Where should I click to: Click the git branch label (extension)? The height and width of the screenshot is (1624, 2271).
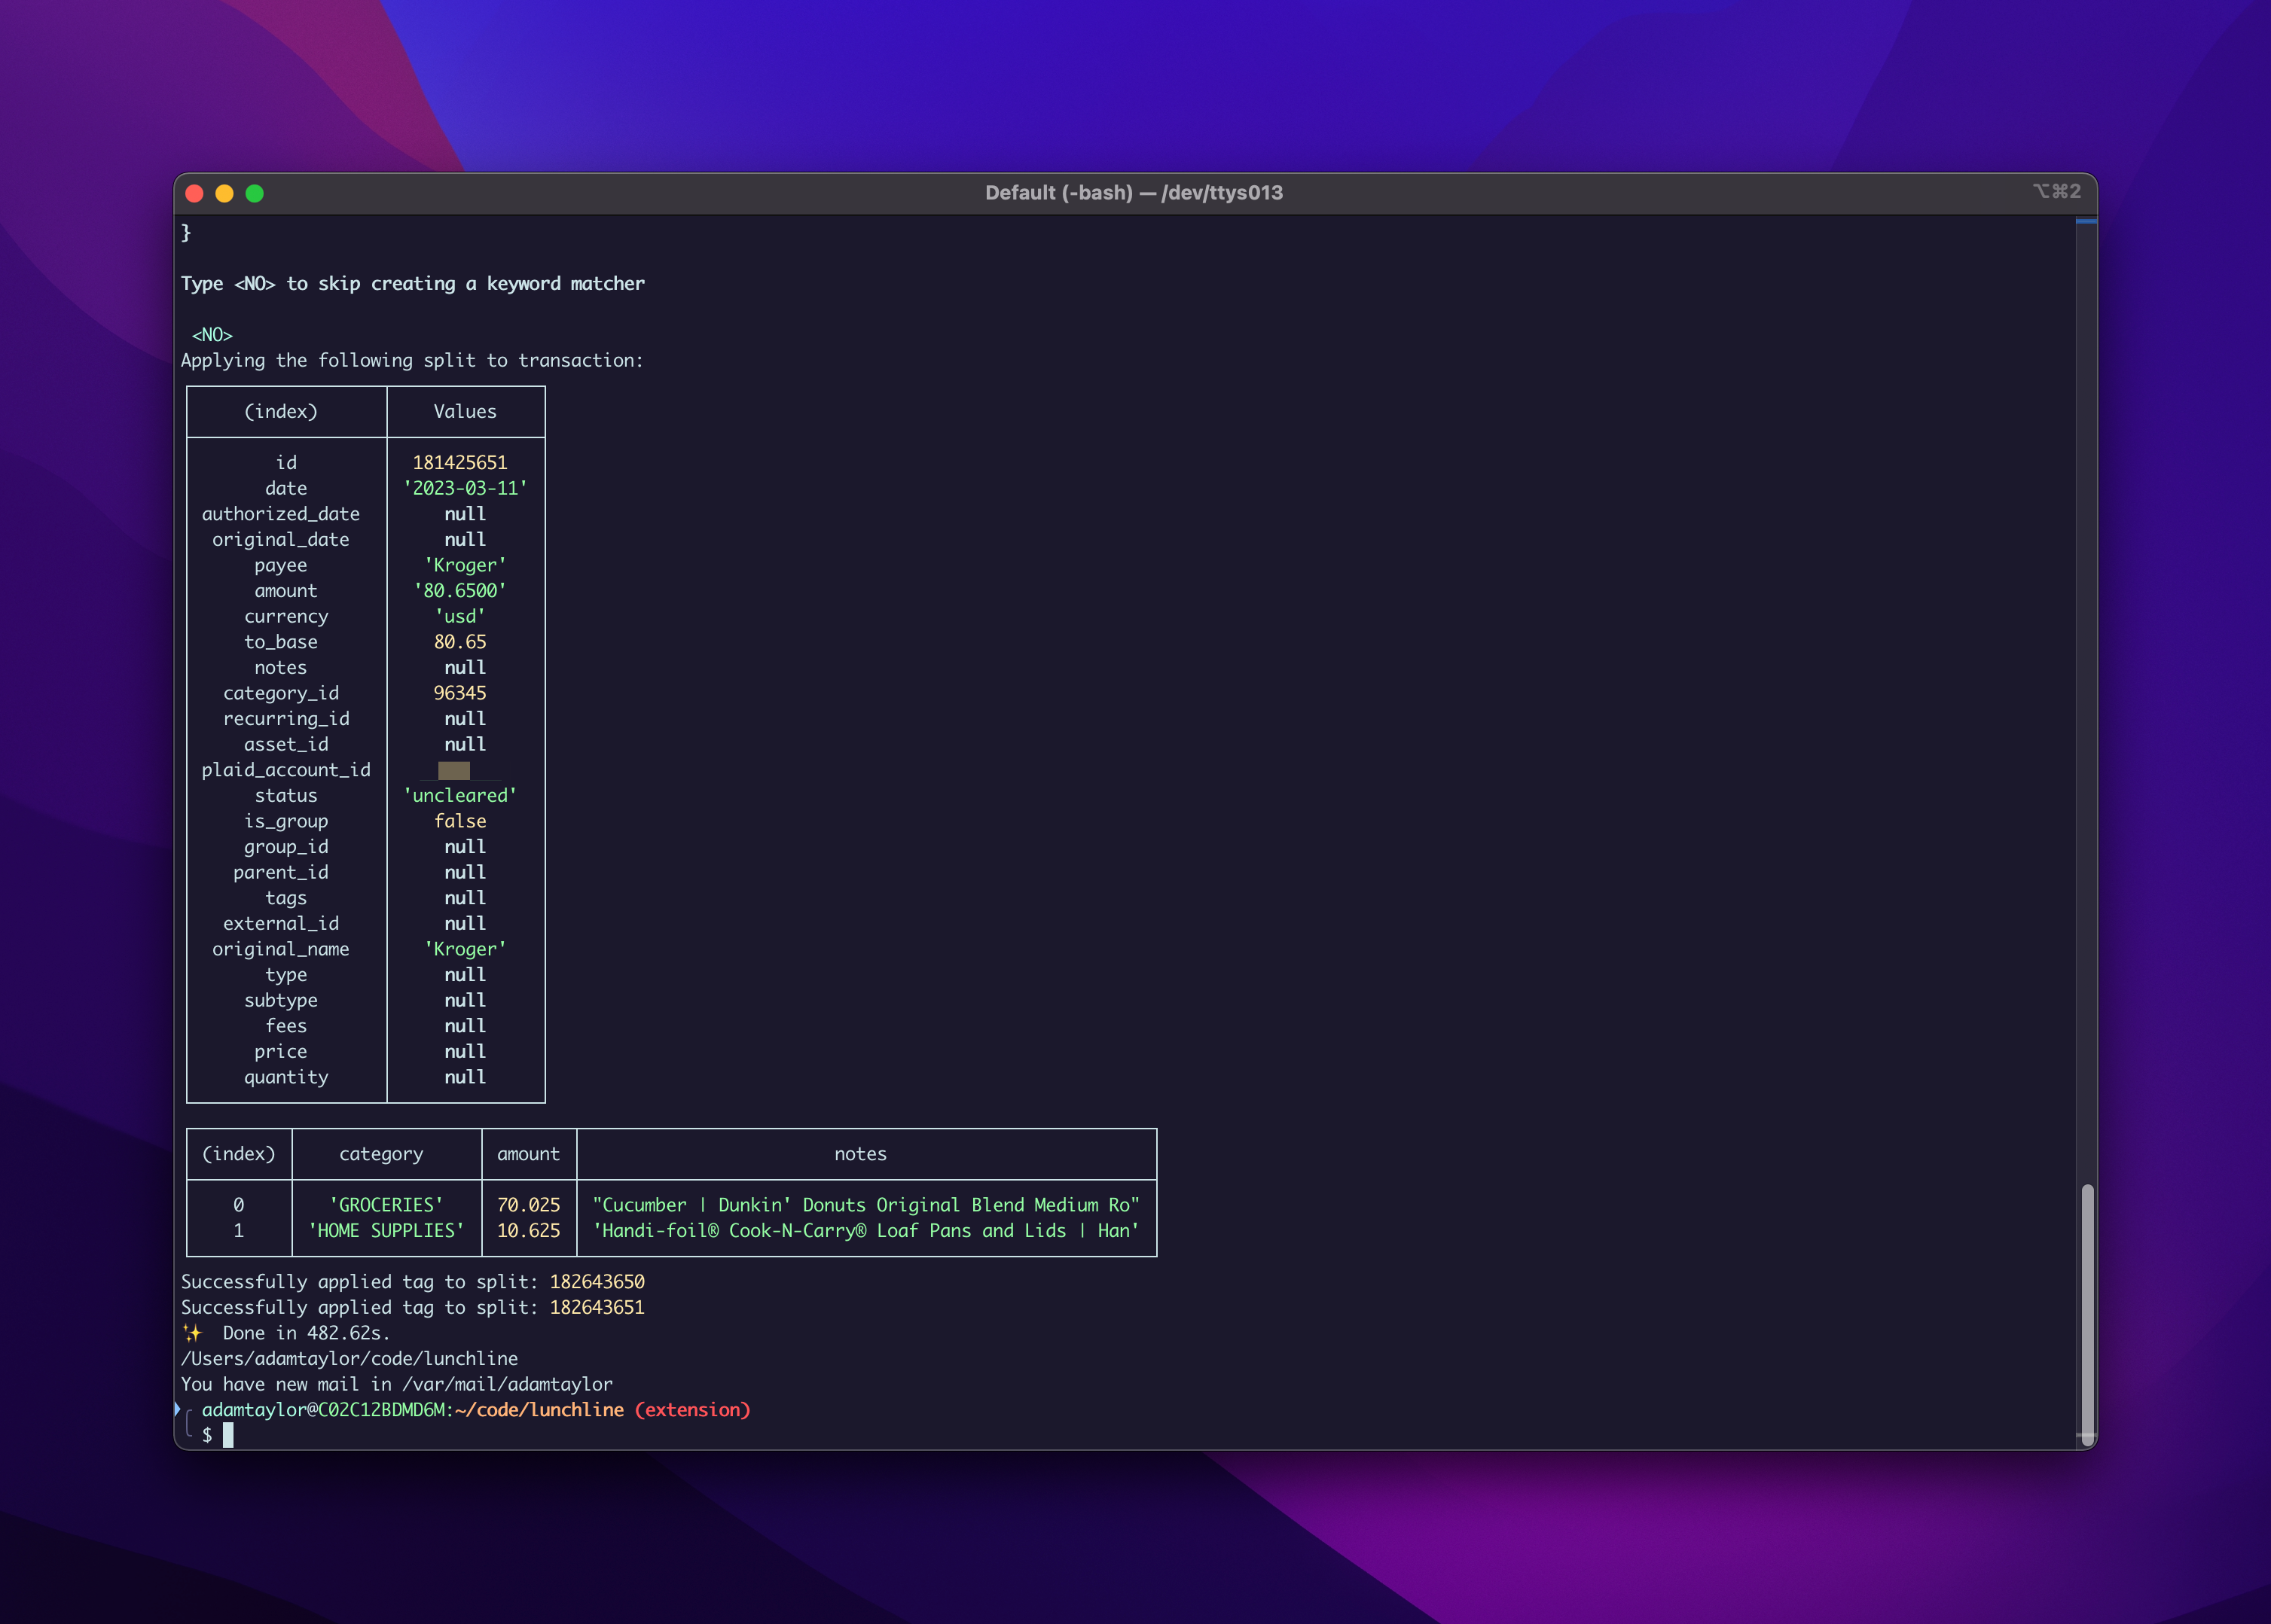(692, 1409)
